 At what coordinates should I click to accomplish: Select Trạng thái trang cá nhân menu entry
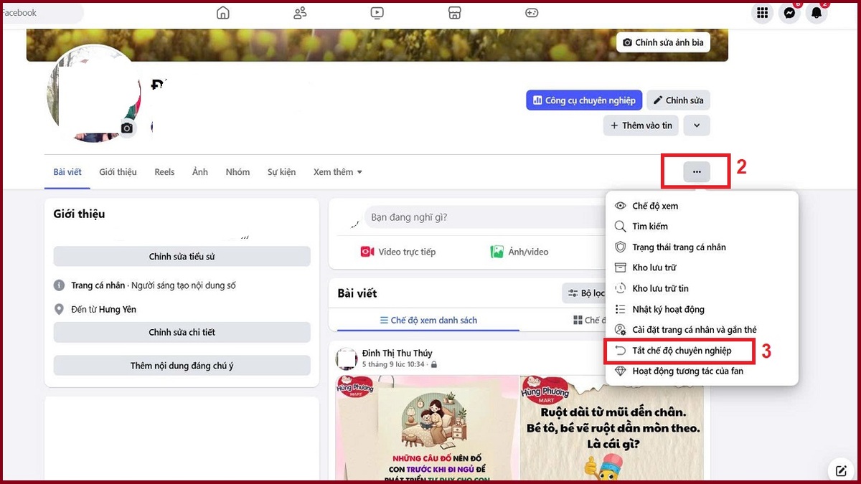click(x=702, y=247)
